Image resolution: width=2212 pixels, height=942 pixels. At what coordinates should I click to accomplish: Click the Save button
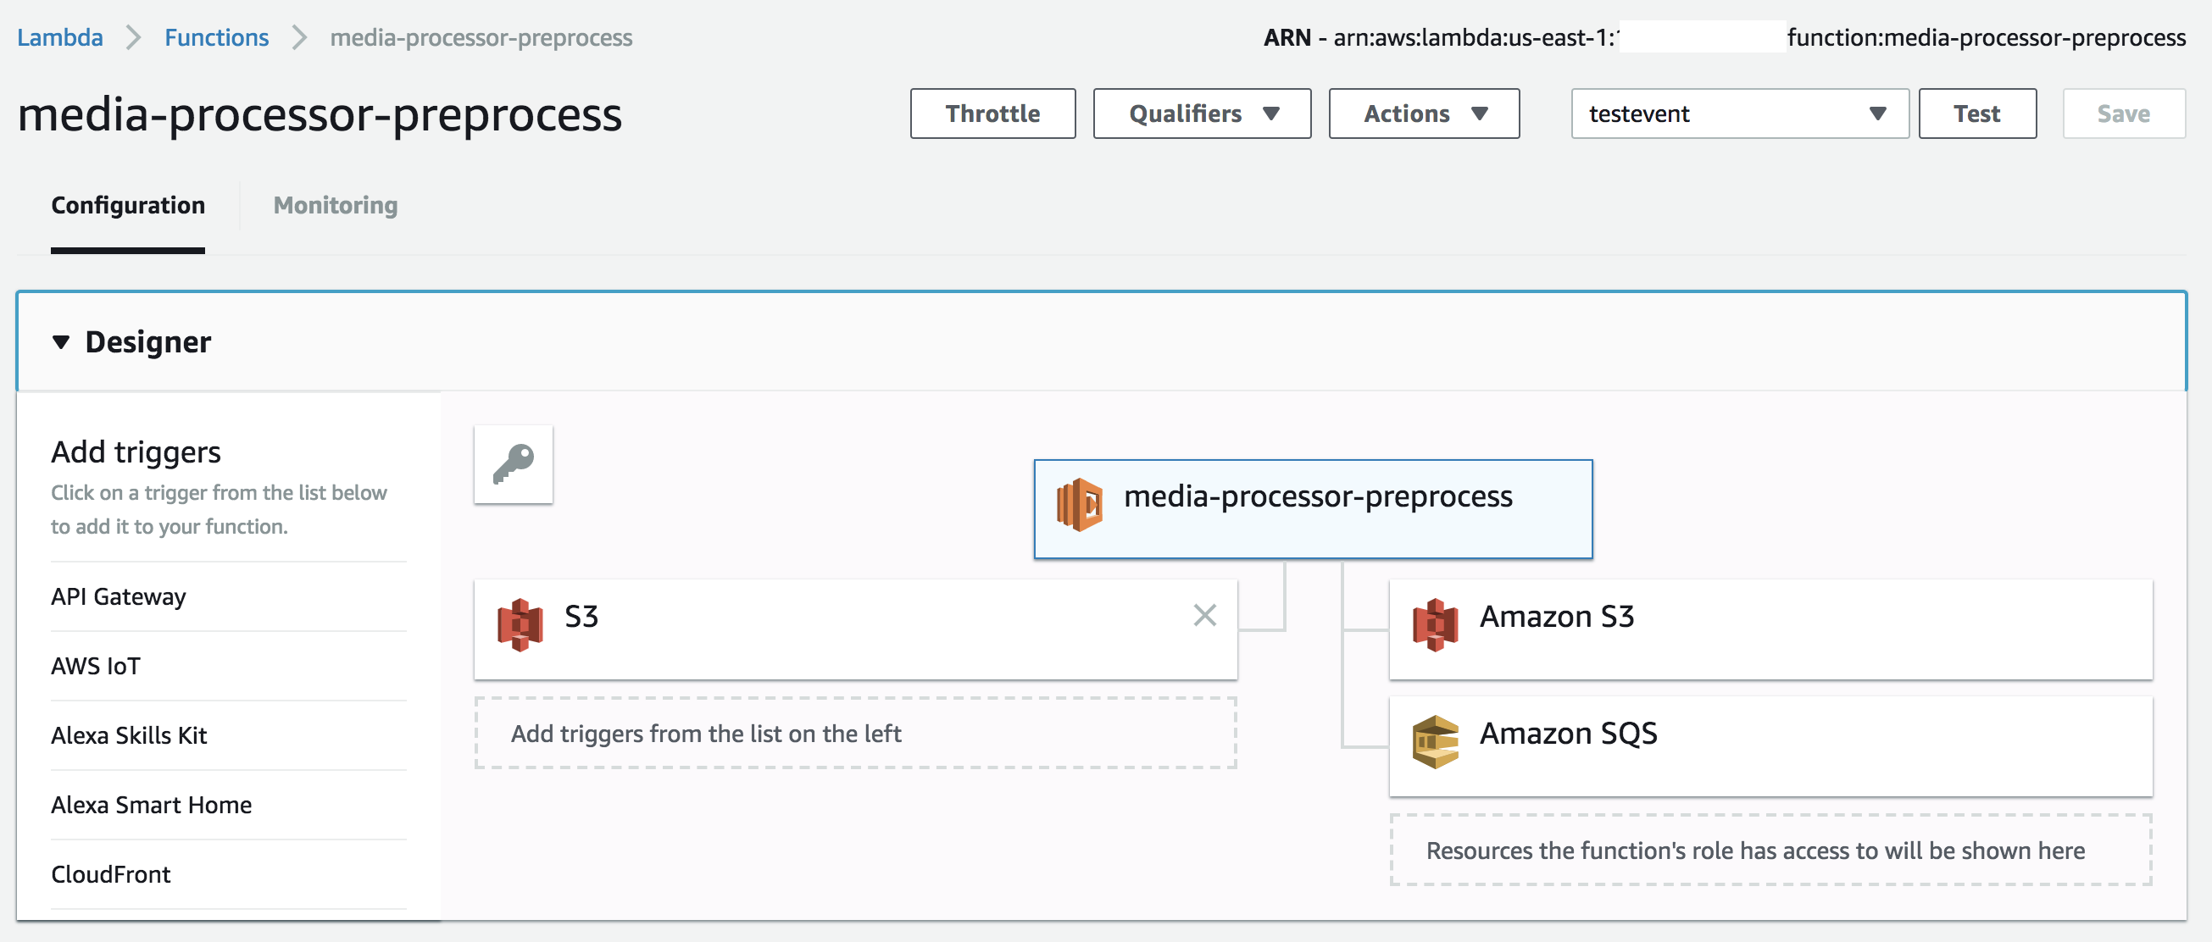(2124, 114)
